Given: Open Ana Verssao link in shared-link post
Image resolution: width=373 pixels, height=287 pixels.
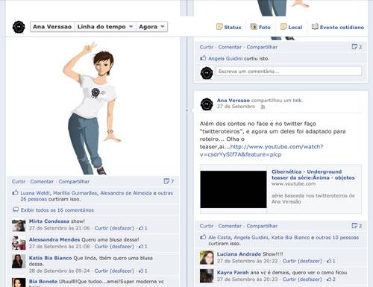Looking at the screenshot, I should coord(233,101).
